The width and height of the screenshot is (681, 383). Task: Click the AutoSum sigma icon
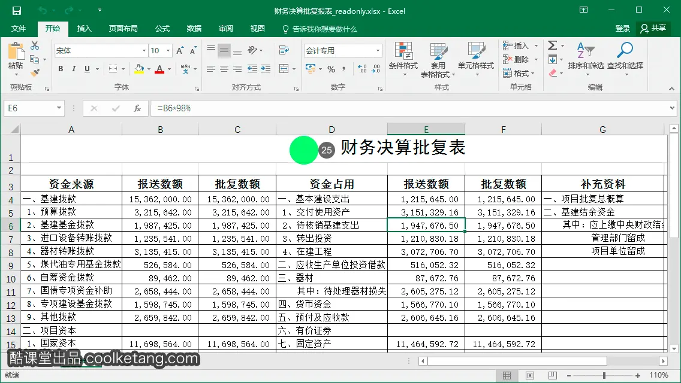pos(553,45)
